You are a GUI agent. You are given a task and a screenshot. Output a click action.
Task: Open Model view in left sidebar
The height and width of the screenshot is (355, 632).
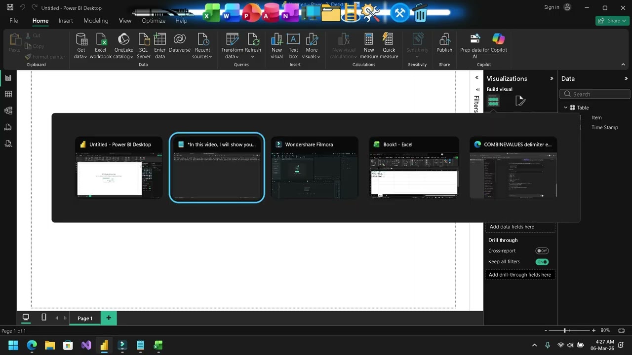pyautogui.click(x=8, y=111)
